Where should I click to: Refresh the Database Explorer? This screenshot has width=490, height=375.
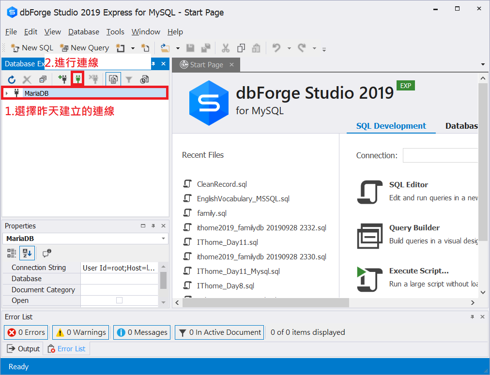click(12, 80)
